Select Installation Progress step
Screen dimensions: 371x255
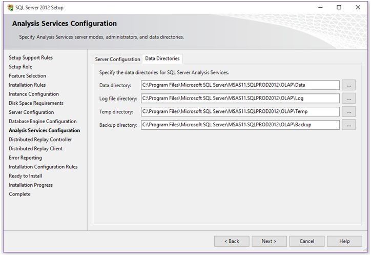tap(31, 185)
